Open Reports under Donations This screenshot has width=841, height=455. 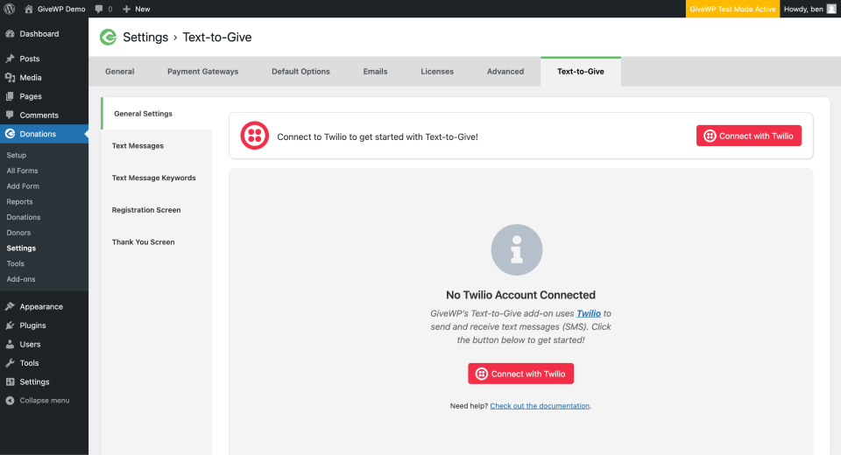pyautogui.click(x=19, y=201)
